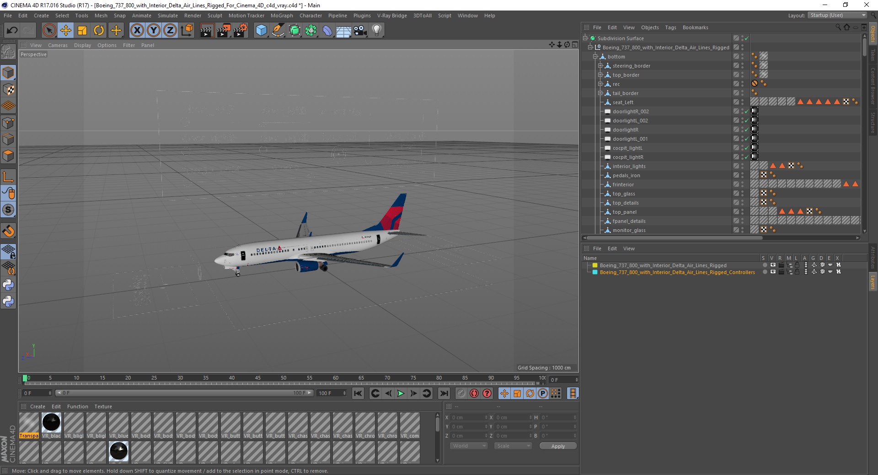
Task: Switch to Points mode
Action: 8,122
